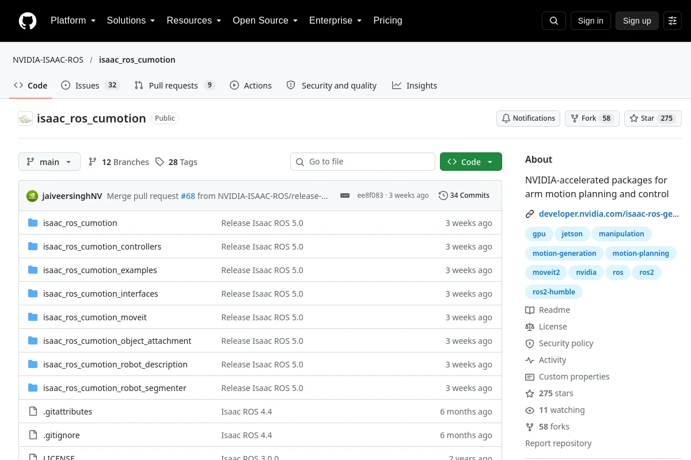691x460 pixels.
Task: Open the main branch selector dropdown
Action: coord(50,162)
